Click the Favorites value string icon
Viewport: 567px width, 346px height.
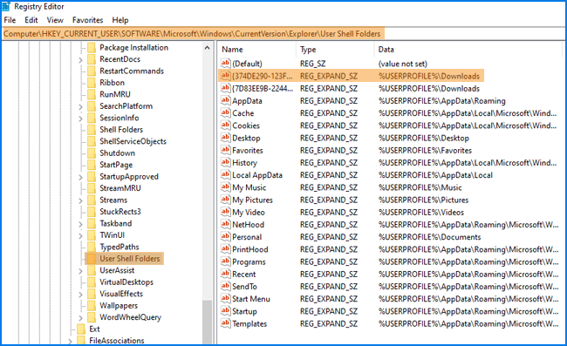click(x=225, y=150)
